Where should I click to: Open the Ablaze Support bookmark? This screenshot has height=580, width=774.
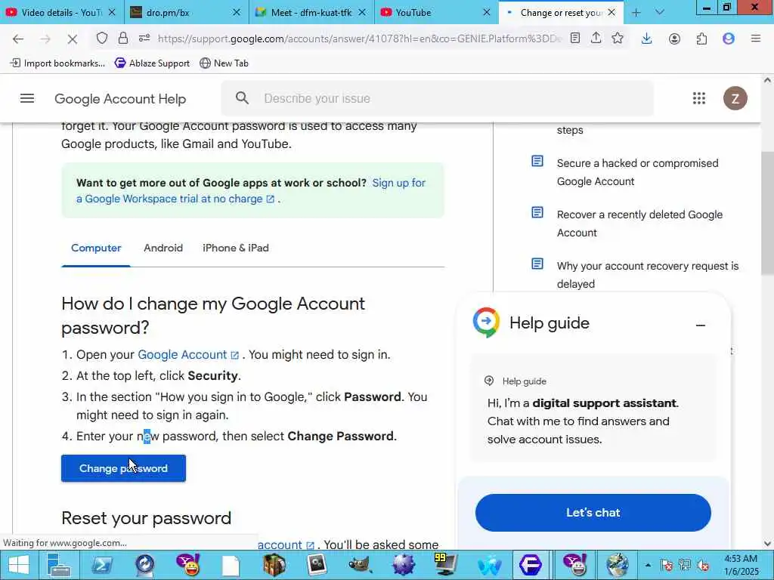coord(152,63)
